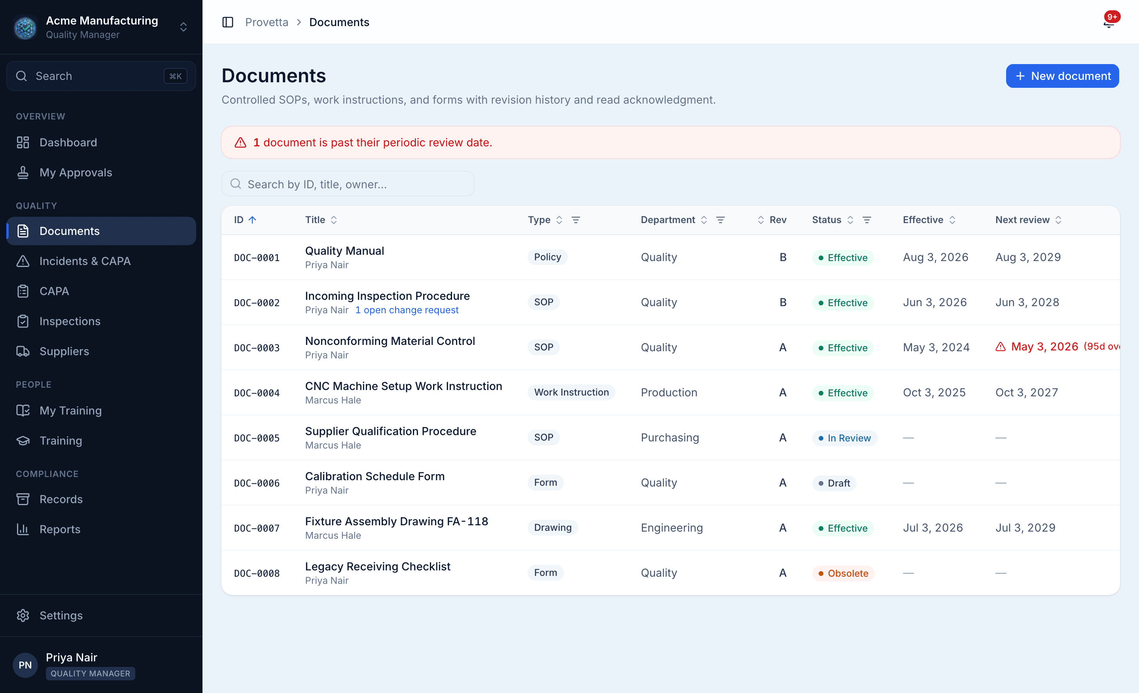Click the Reports bar chart icon
The image size is (1139, 693).
pos(23,529)
